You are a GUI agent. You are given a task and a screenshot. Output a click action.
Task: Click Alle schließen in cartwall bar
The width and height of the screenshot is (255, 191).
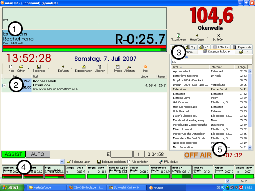pos(138,162)
